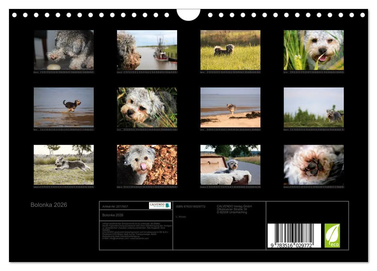The height and width of the screenshot is (271, 377).
Task: Click the Artikel-Nr. 2017607 text
Action: (x=115, y=207)
